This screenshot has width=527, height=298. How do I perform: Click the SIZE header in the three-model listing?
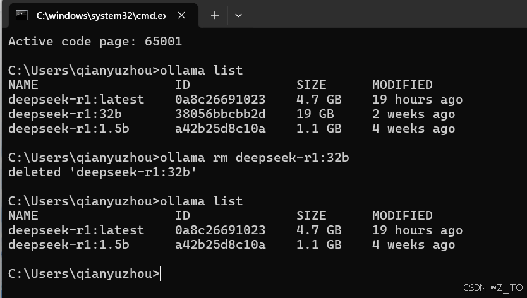coord(312,85)
